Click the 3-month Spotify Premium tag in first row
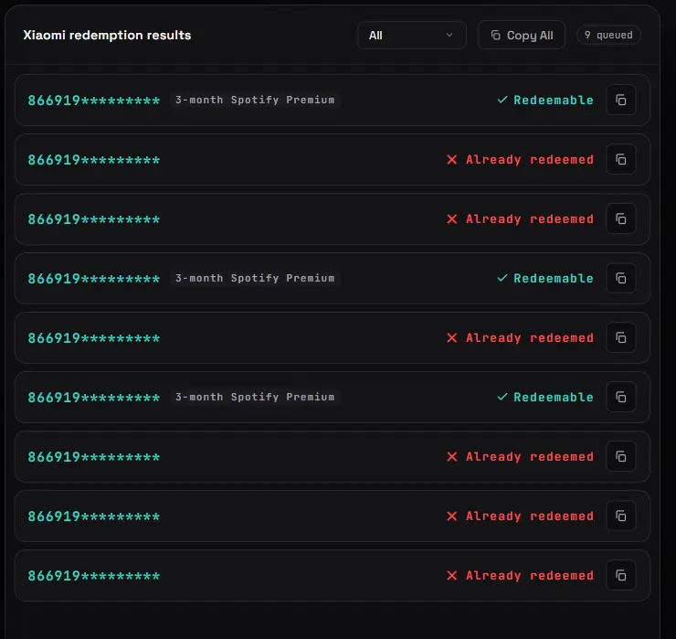 (x=255, y=100)
